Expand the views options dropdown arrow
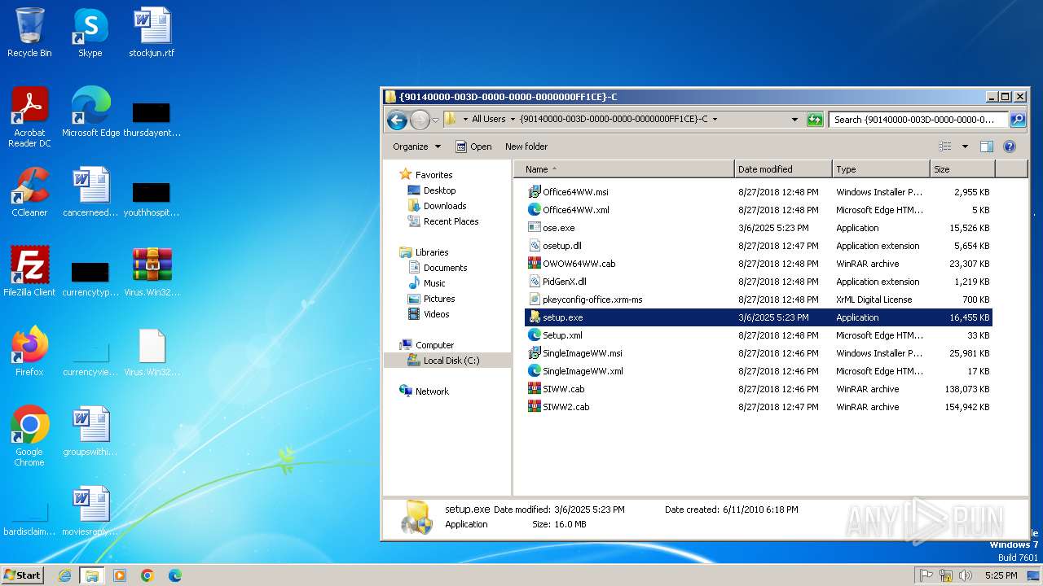1043x586 pixels. click(965, 146)
